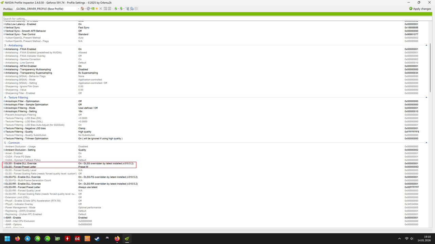Open the Witcher wolf icon in taskbar

click(x=107, y=239)
